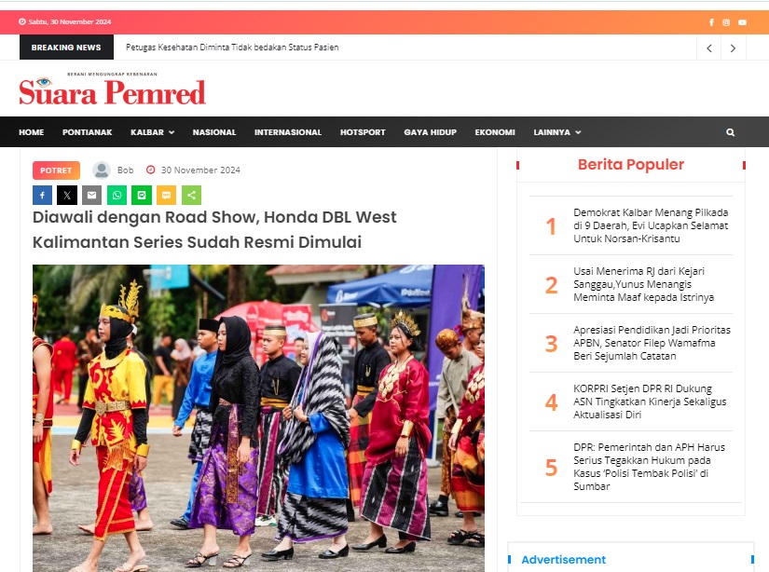Share article via Line icon
Screen dimensions: 769x572
point(142,195)
